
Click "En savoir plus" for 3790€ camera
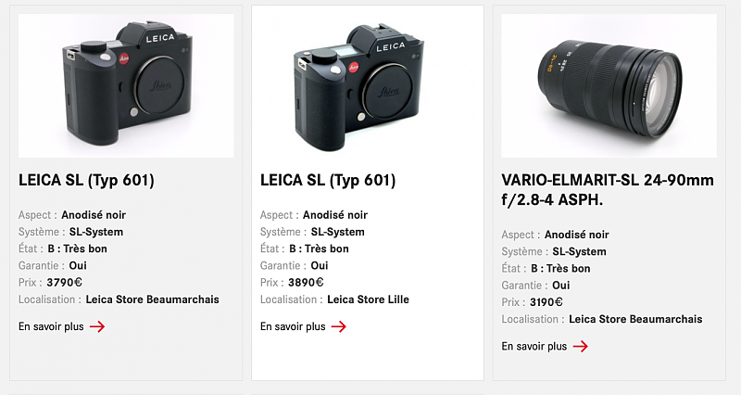click(51, 326)
